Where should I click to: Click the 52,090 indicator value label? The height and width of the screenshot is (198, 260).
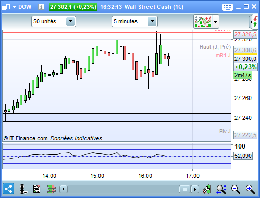pos(243,156)
